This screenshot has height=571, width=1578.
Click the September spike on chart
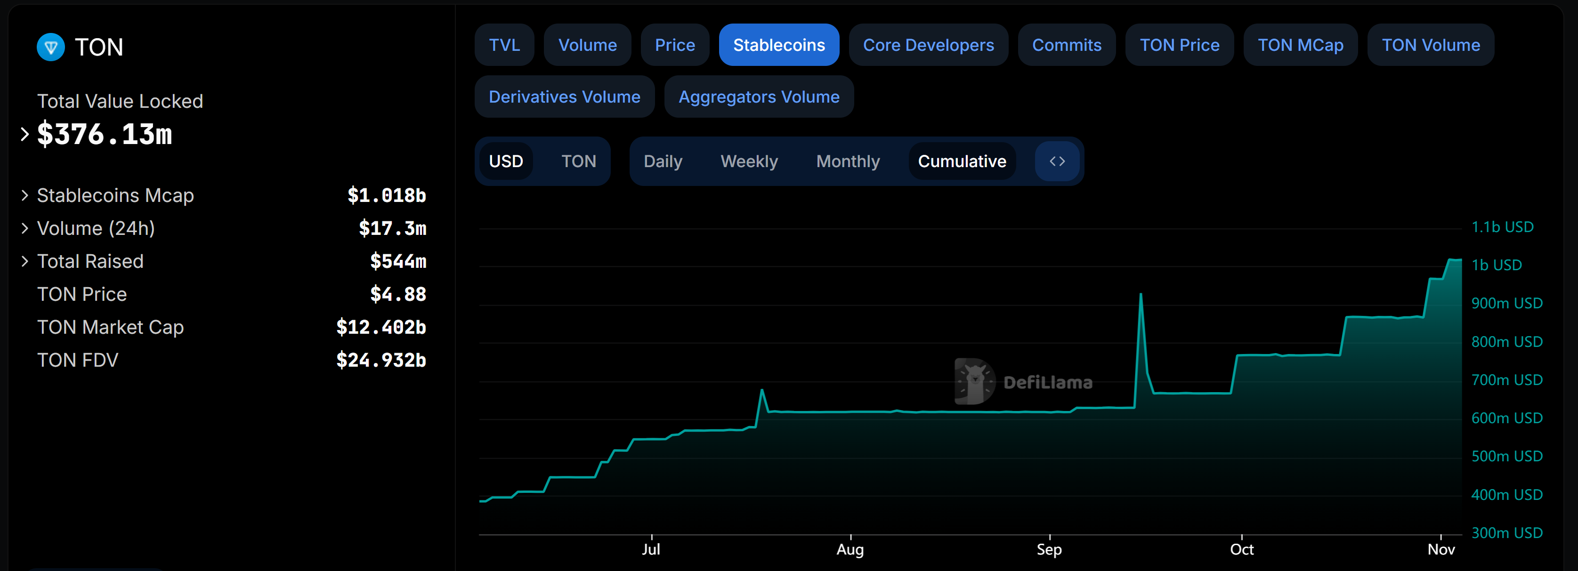coord(1140,296)
